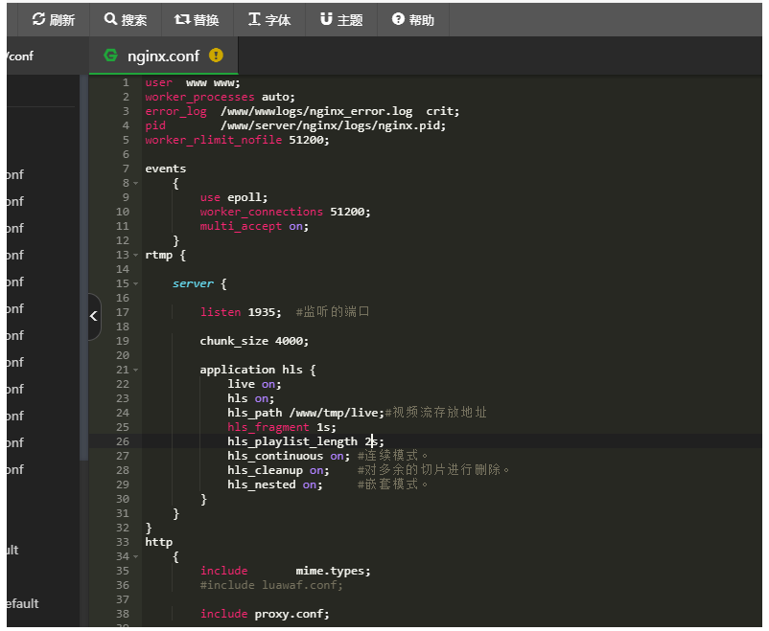Image resolution: width=769 pixels, height=631 pixels.
Task: Fold the server block at line 15
Action: click(136, 283)
